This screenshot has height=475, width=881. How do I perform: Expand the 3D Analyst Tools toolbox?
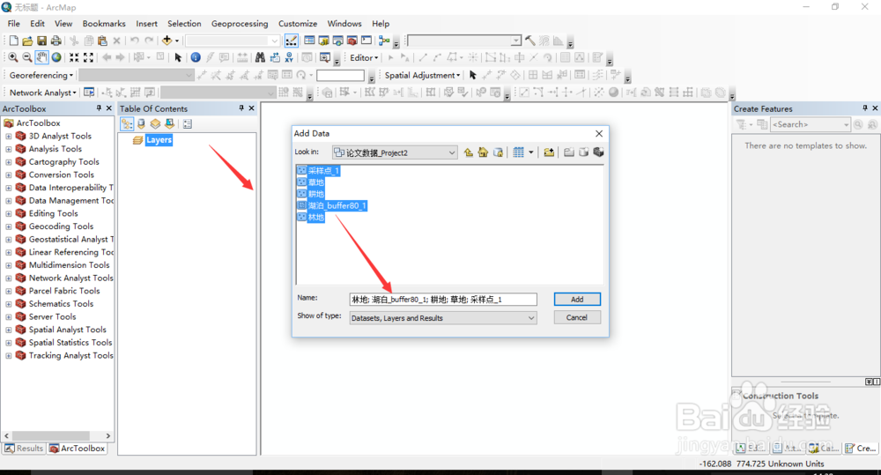[9, 136]
